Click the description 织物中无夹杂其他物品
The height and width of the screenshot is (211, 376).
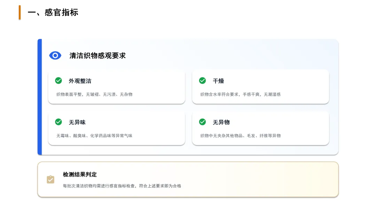(x=221, y=136)
